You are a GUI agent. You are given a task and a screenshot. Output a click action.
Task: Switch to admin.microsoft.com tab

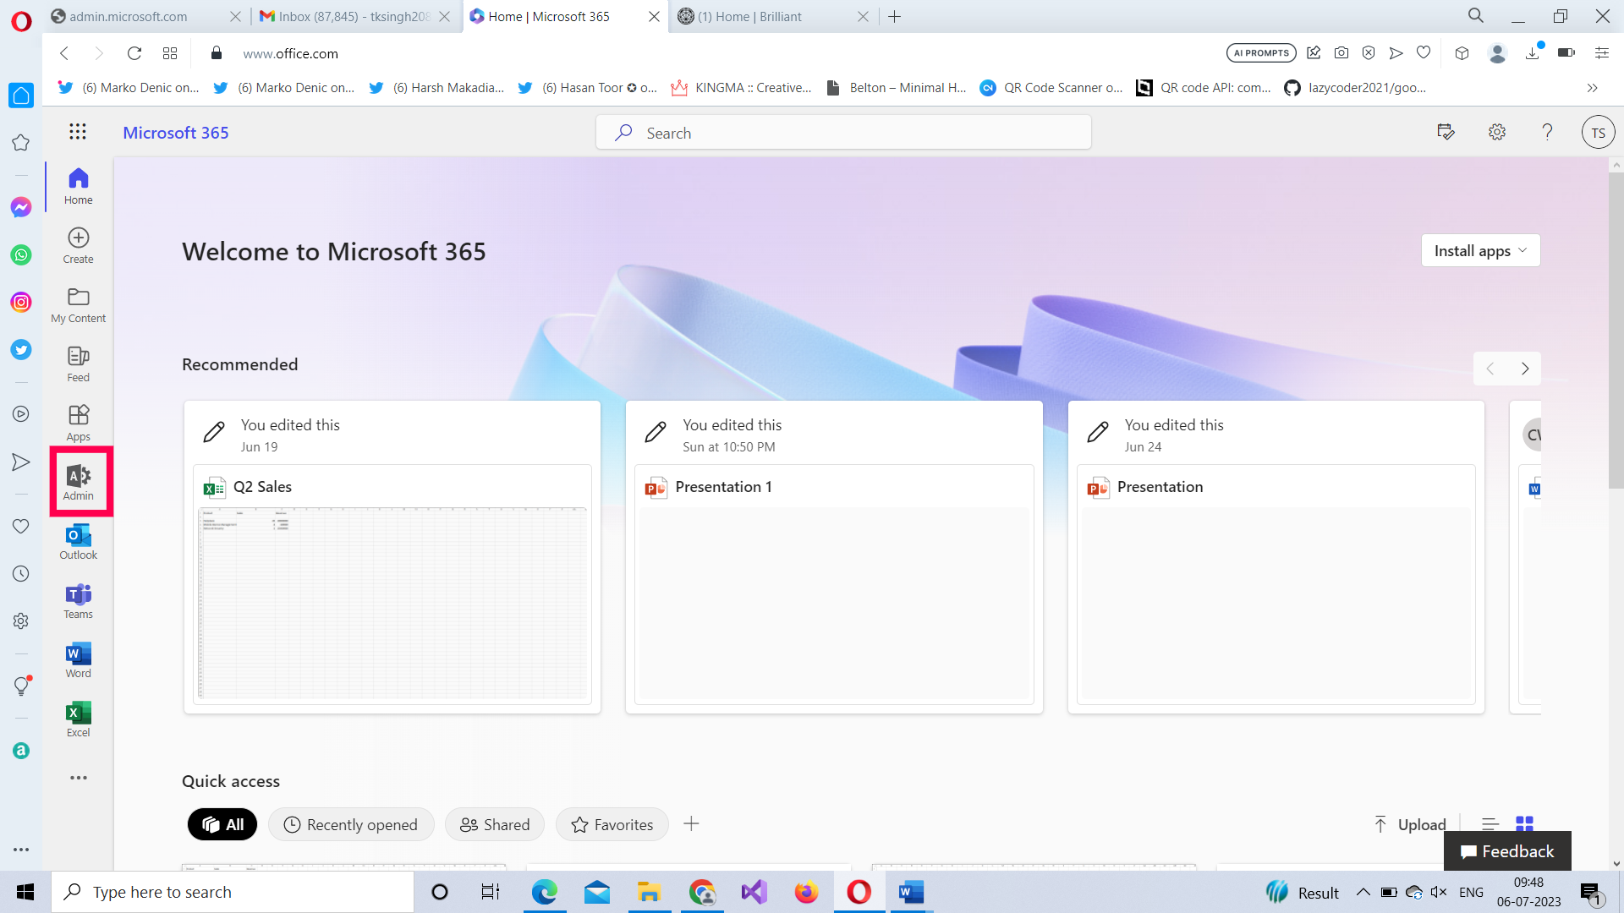(x=145, y=16)
